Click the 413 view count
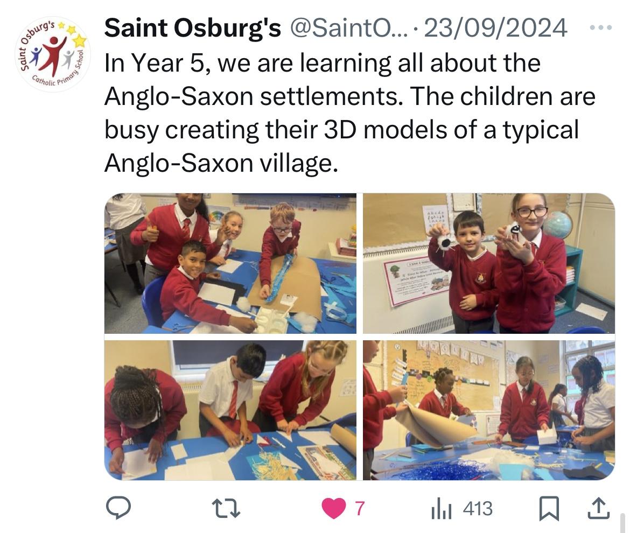Screen dimensions: 630x533 tap(478, 508)
